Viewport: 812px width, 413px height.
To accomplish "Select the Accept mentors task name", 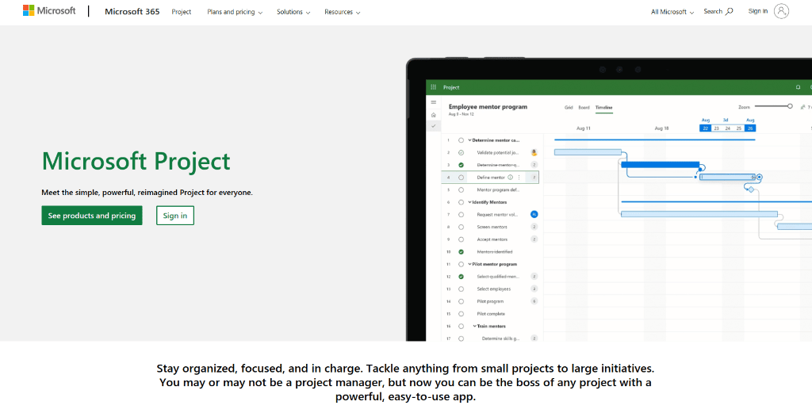I will [492, 239].
